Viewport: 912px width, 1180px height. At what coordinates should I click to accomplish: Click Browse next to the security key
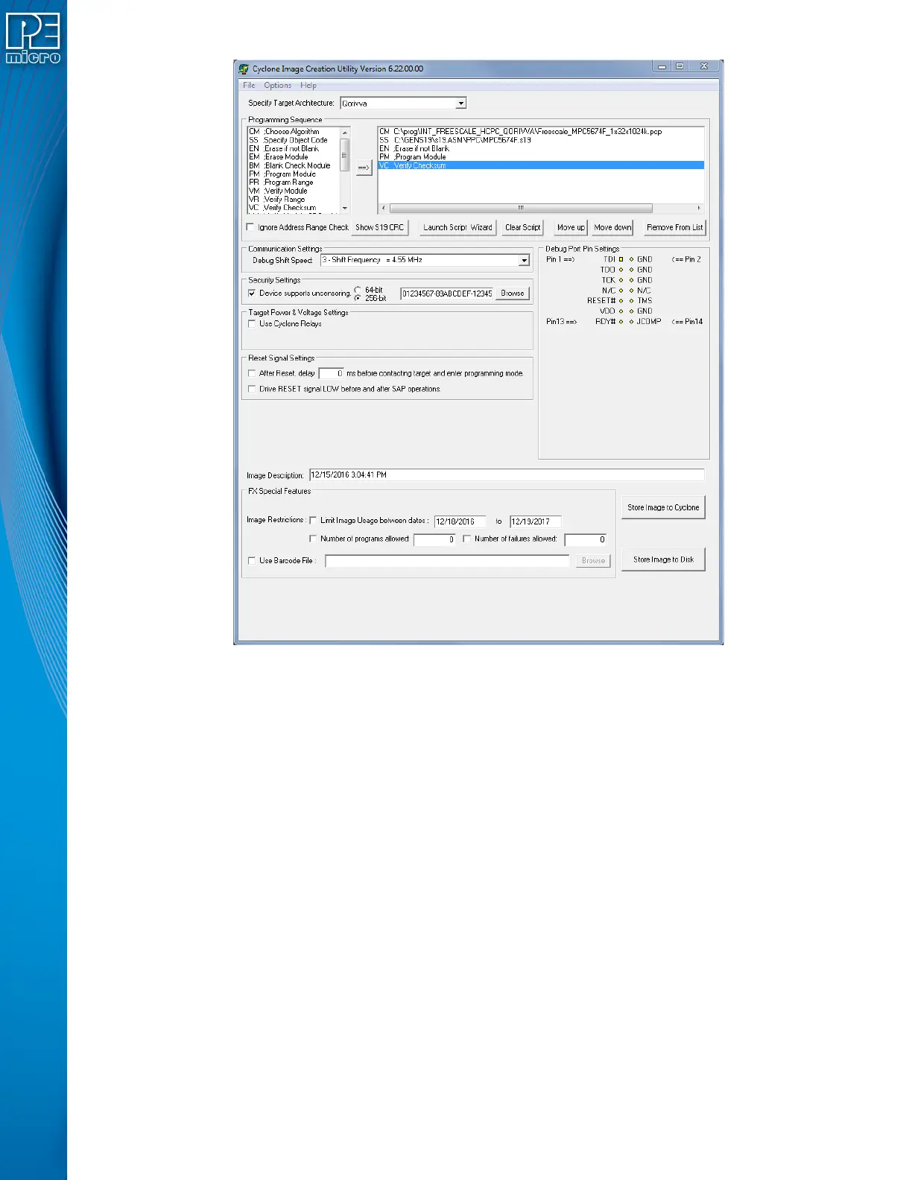pos(513,294)
